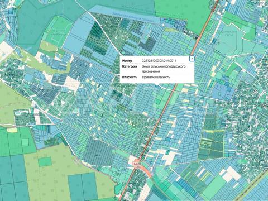Click the Забірська сільська громада map label
This screenshot has height=201, width=268.
(133, 17)
